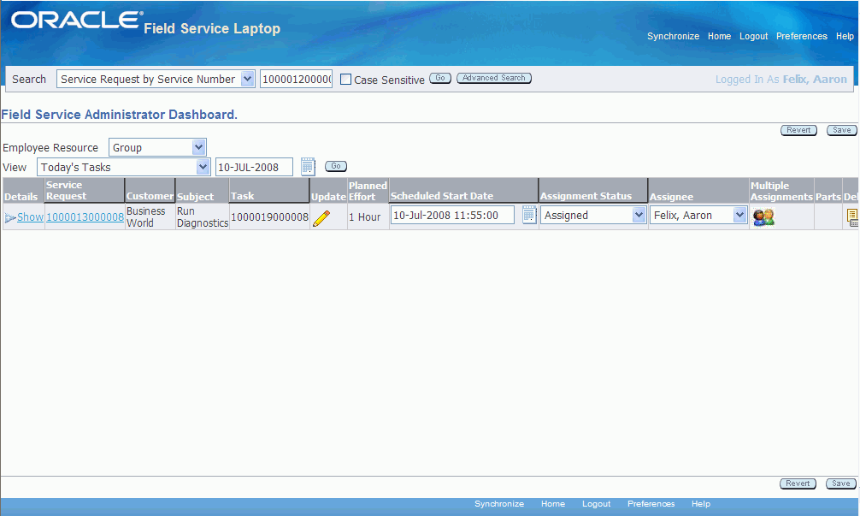Image resolution: width=860 pixels, height=516 pixels.
Task: Expand the View Today's Tasks dropdown
Action: coord(123,167)
